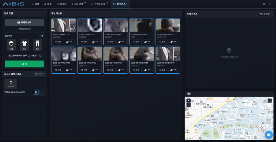Screen dimensions: 276x142
Task: Select the 실시간 검지 tab
Action: (x=120, y=4)
